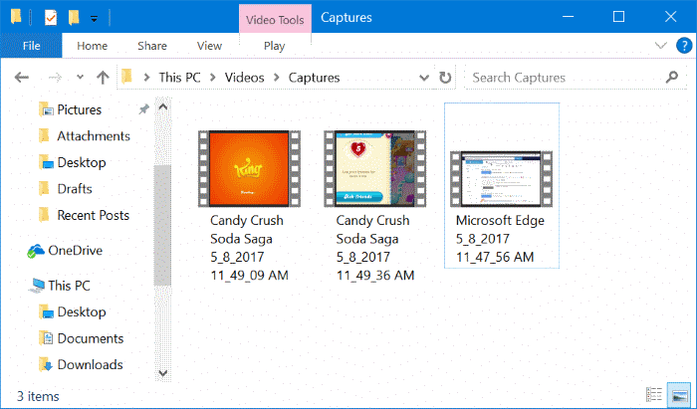The image size is (697, 409).
Task: Click the Search Captures field
Action: click(576, 78)
